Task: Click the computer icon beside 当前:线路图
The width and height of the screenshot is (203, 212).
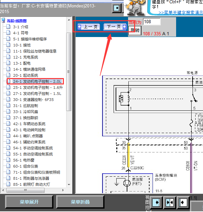Action: (x=3, y=20)
